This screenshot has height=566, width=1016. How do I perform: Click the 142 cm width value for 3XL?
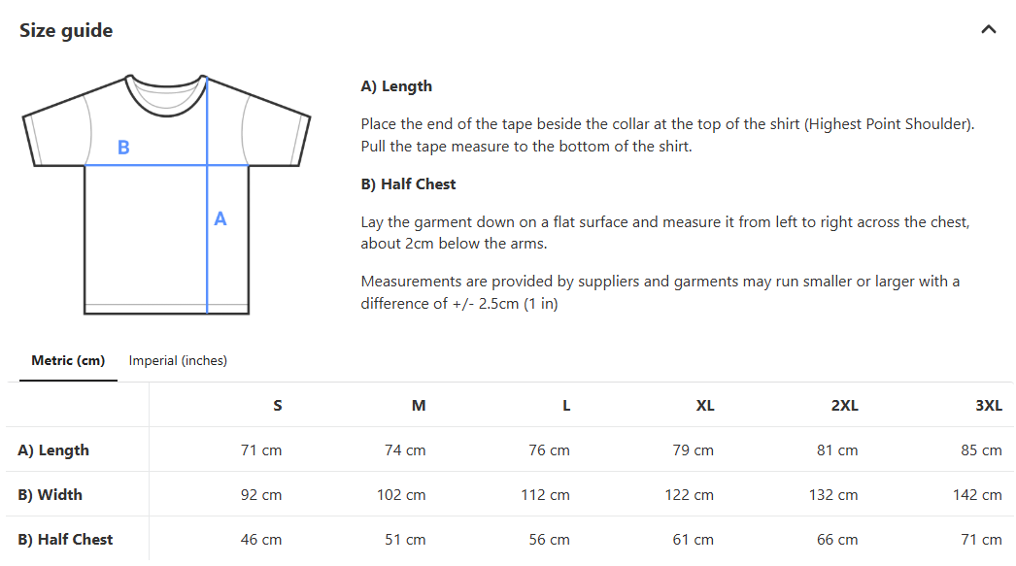click(x=977, y=495)
